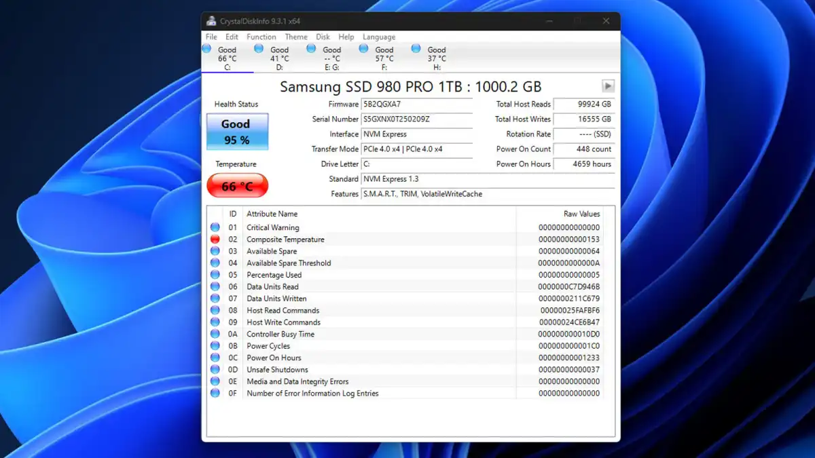Viewport: 815px width, 458px height.
Task: Click the Serial Number field
Action: pyautogui.click(x=417, y=119)
